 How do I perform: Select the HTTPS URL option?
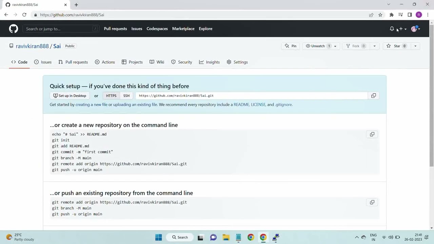[x=111, y=96]
